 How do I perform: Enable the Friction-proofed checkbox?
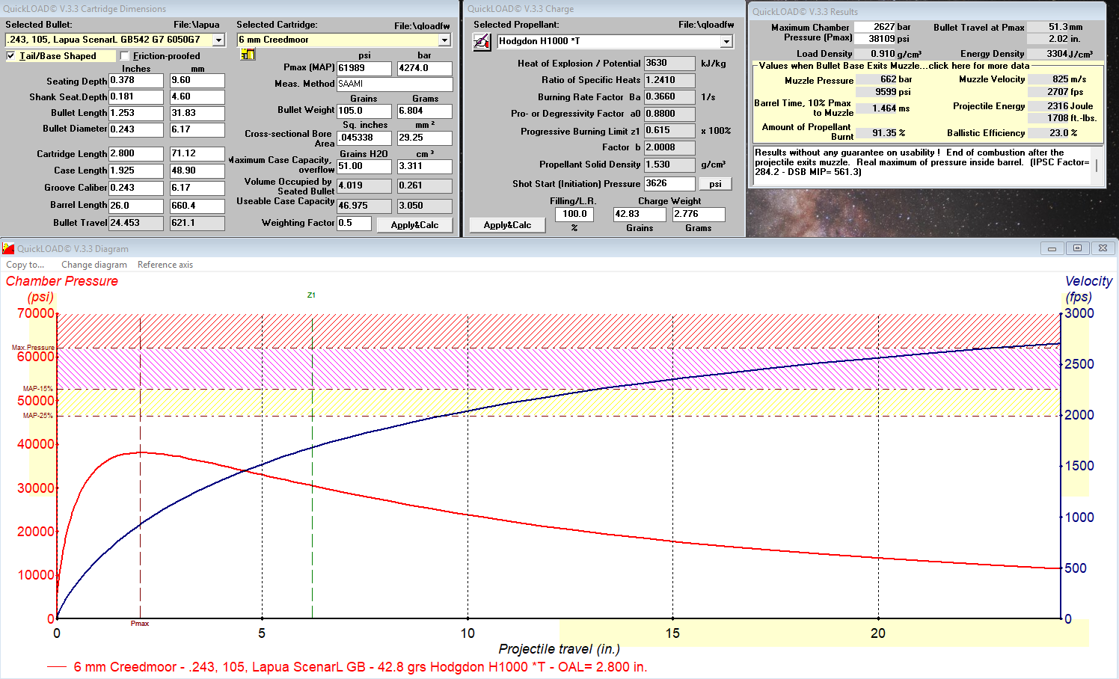click(125, 56)
